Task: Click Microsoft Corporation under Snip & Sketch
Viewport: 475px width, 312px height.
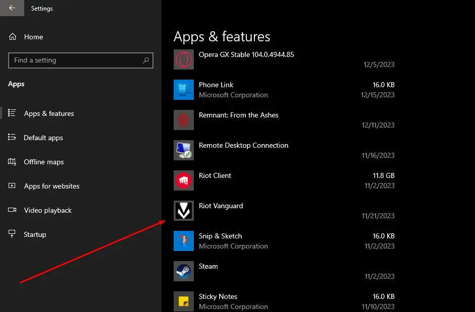Action: click(233, 246)
